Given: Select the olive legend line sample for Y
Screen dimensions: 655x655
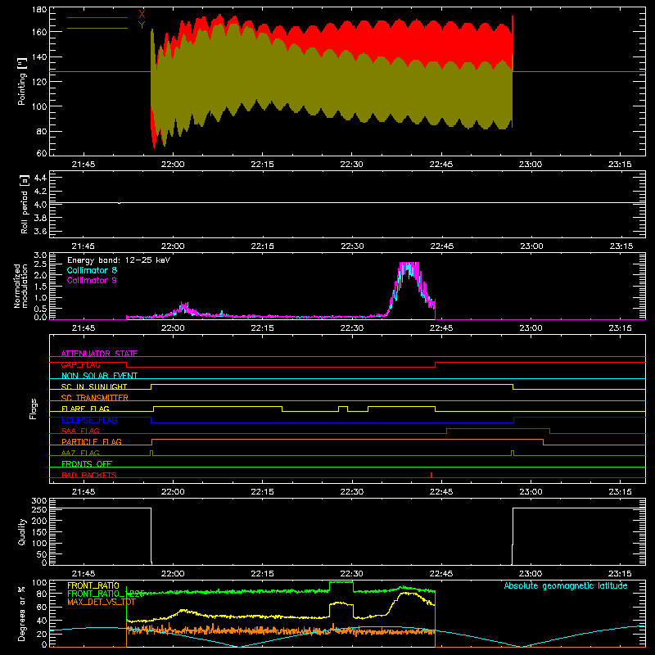Looking at the screenshot, I should coord(97,29).
